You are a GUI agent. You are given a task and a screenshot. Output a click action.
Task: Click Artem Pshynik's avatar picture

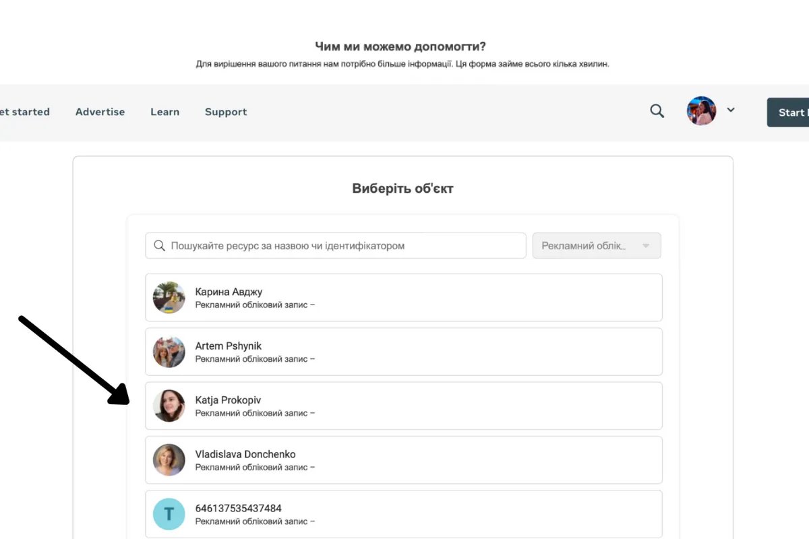pyautogui.click(x=169, y=352)
